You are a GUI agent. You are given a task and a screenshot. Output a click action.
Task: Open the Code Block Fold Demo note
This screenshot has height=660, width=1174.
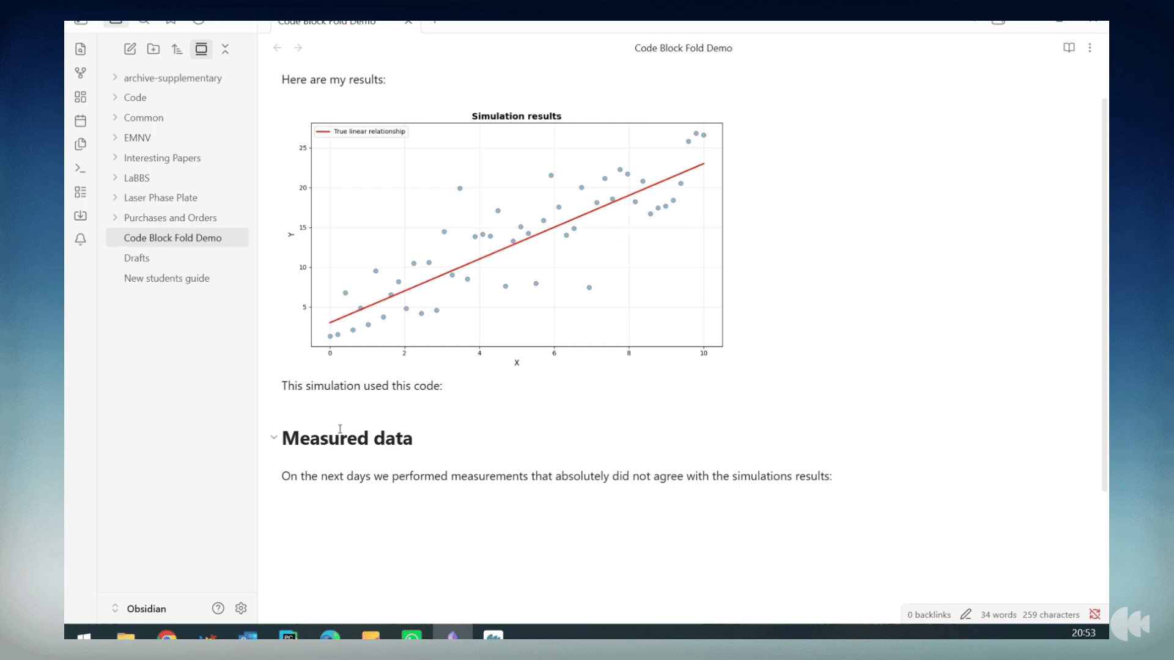pyautogui.click(x=177, y=238)
